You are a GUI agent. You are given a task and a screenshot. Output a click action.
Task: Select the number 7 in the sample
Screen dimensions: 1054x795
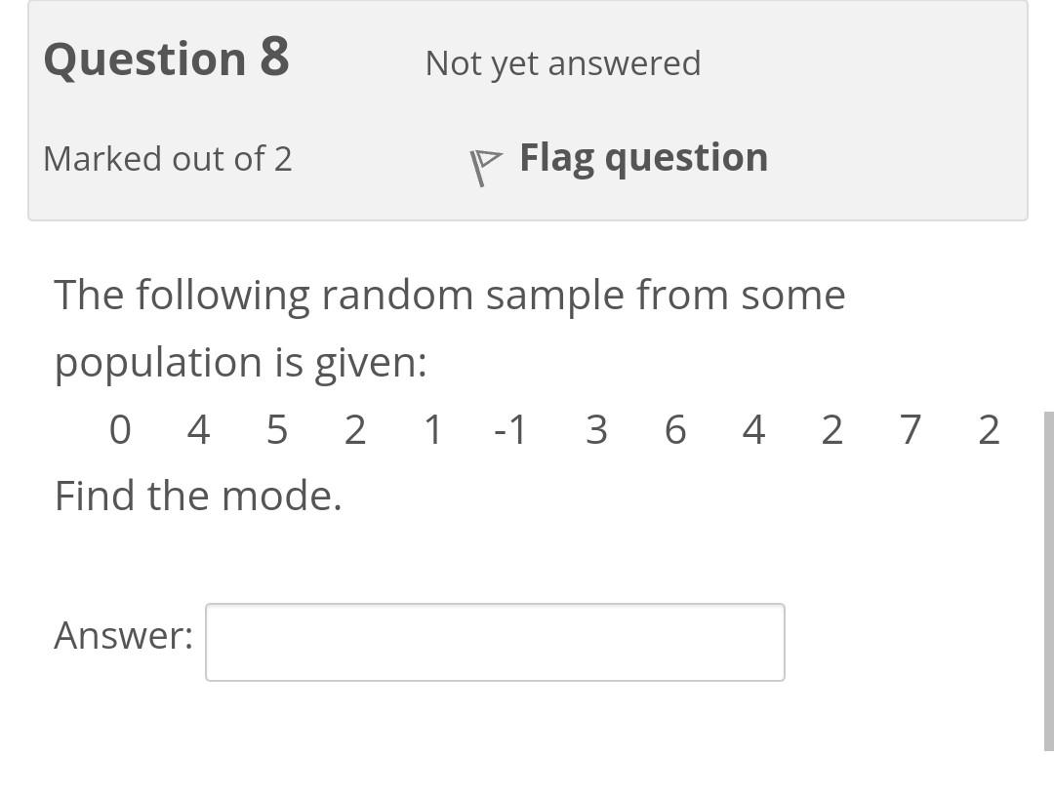(x=910, y=428)
